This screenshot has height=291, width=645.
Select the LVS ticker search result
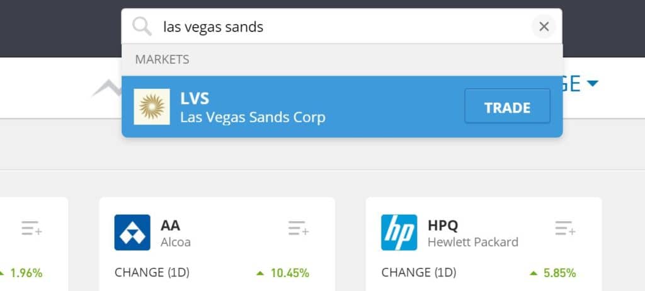(195, 98)
